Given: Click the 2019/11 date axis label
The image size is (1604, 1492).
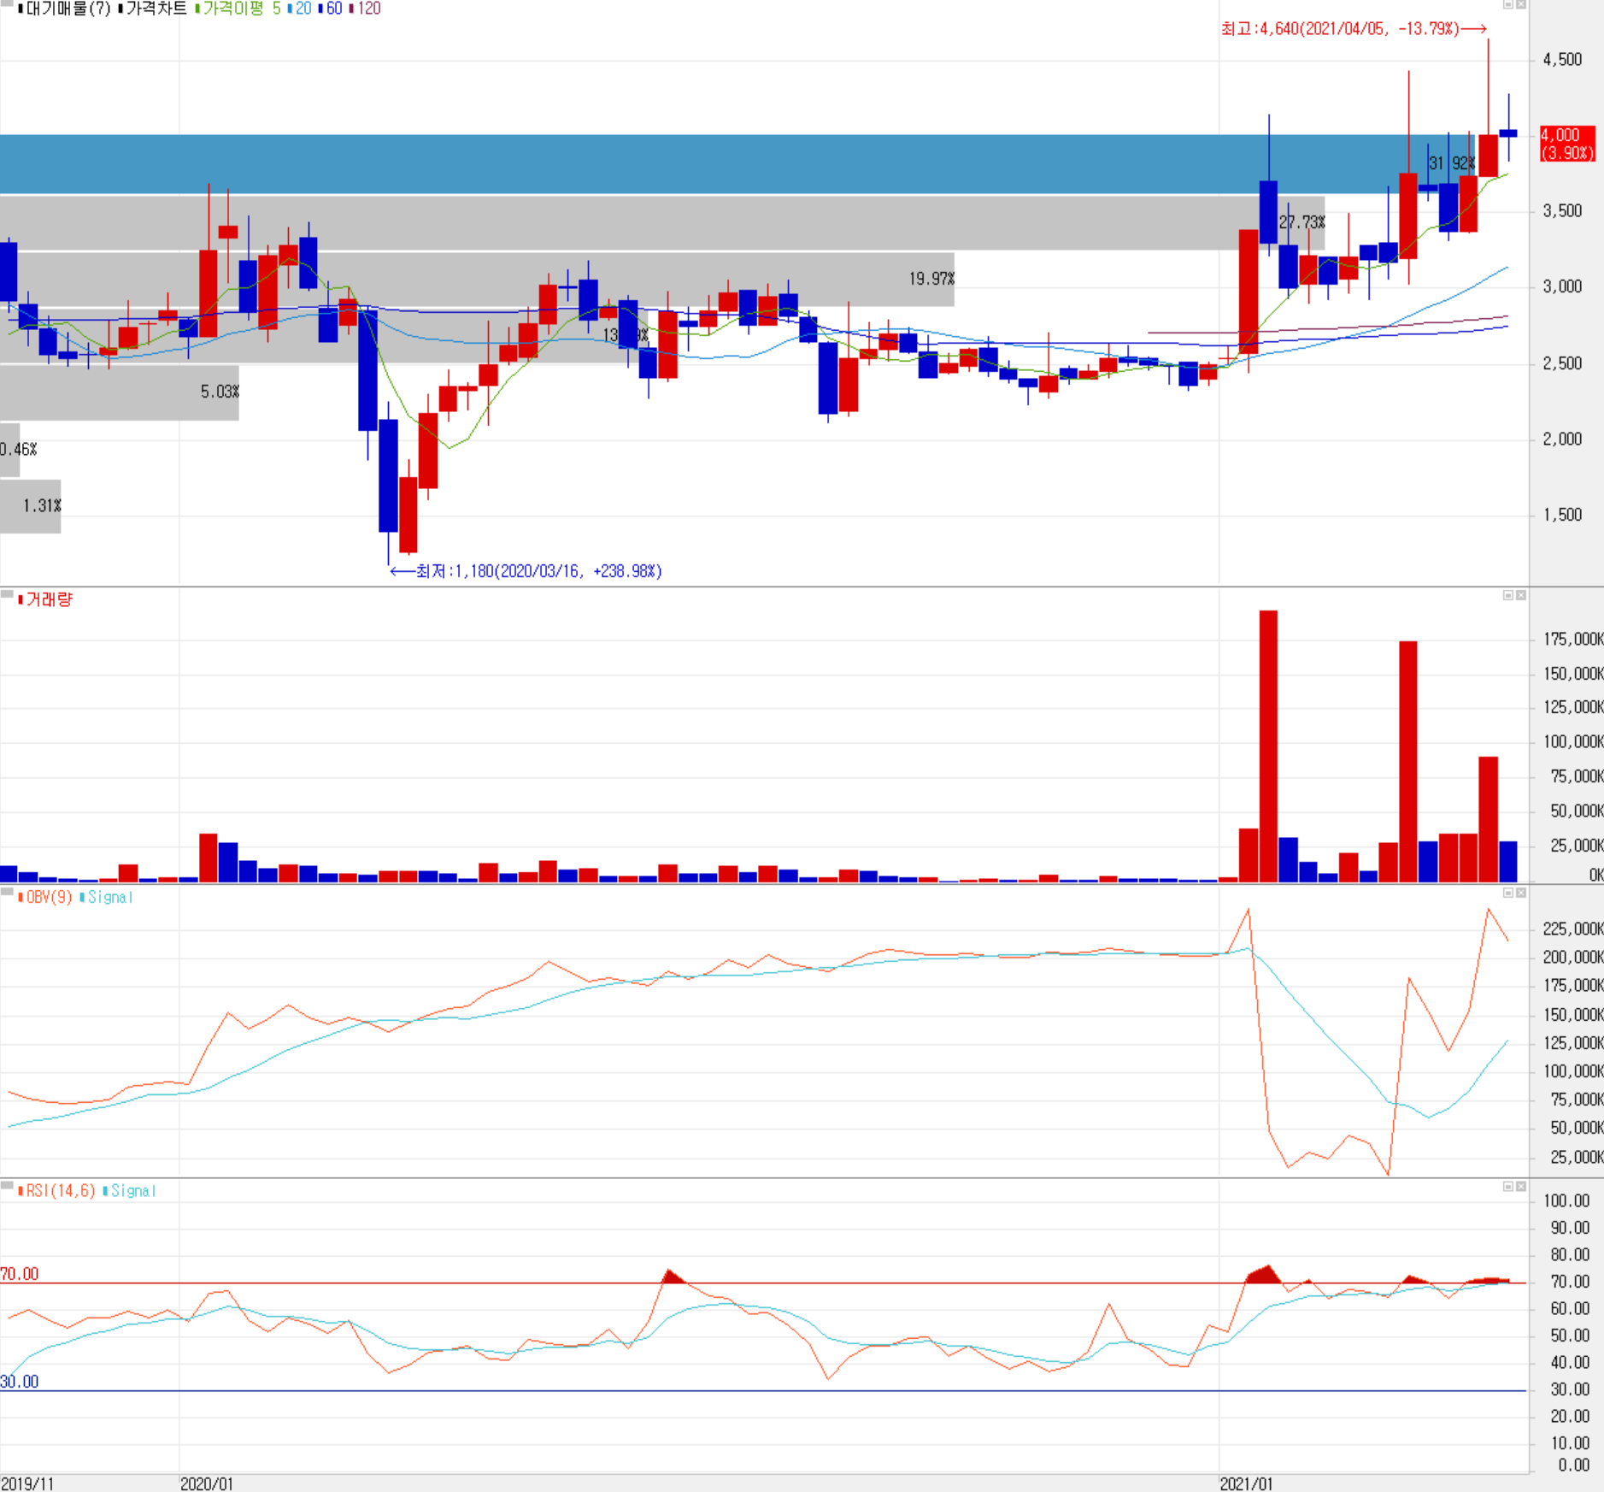Looking at the screenshot, I should (27, 1483).
